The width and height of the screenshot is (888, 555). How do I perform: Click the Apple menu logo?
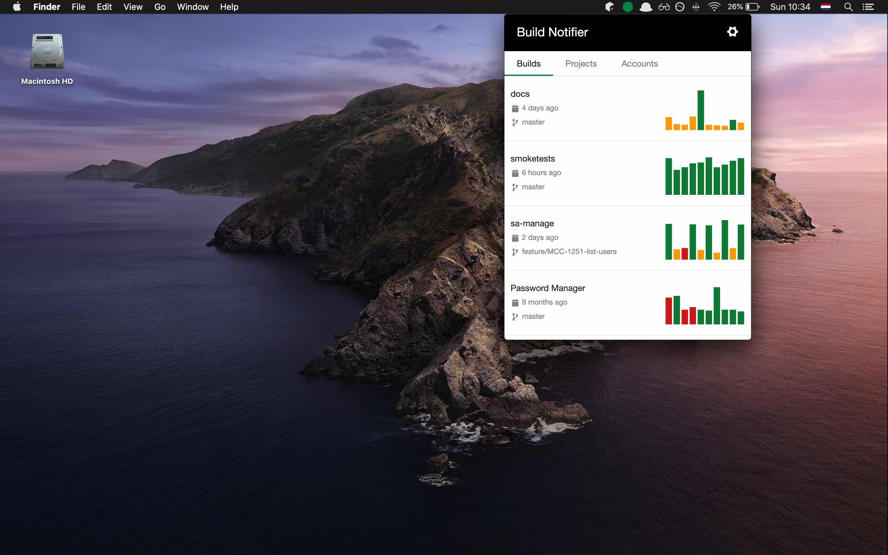tap(17, 6)
